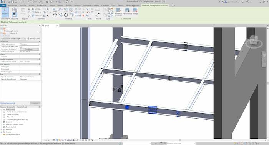The image size is (269, 145).
Task: Select Viste 3D in project browser
Action: [10, 117]
